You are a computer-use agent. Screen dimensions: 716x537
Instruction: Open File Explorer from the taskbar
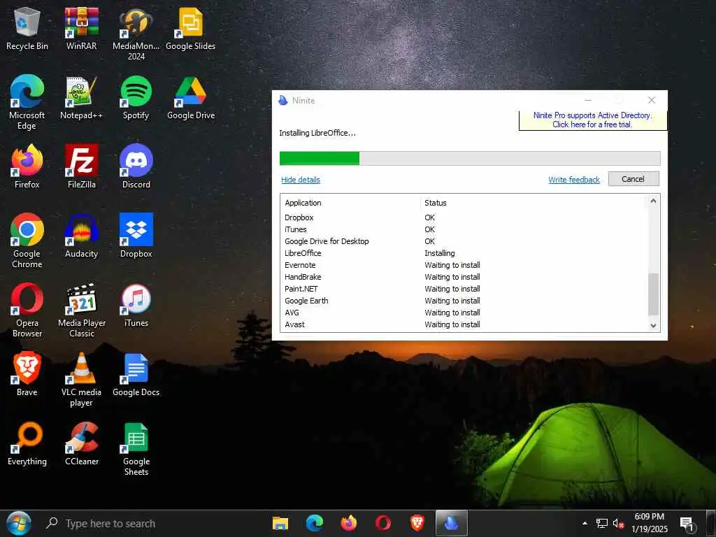(280, 523)
